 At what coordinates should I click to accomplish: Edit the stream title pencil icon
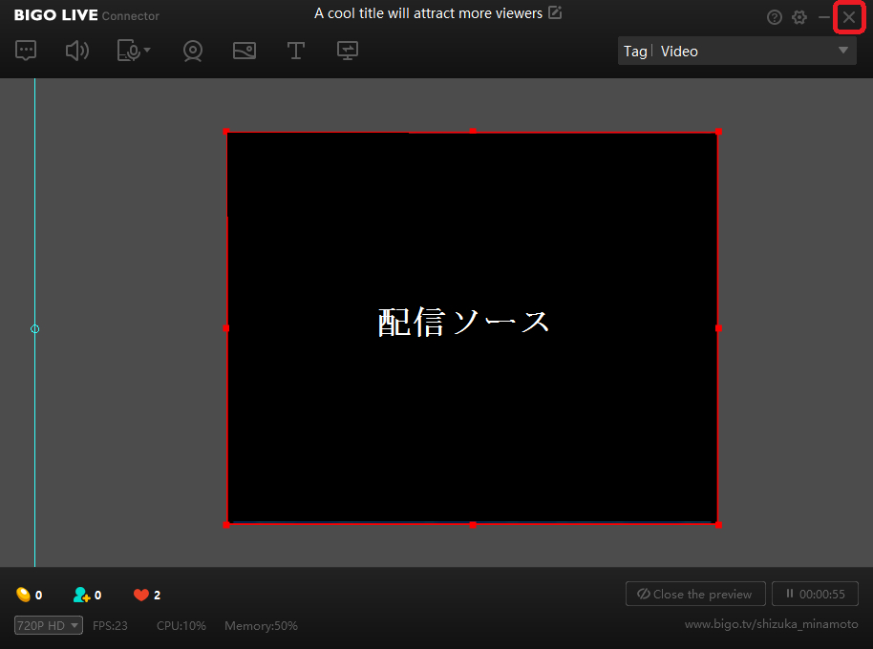(x=555, y=13)
